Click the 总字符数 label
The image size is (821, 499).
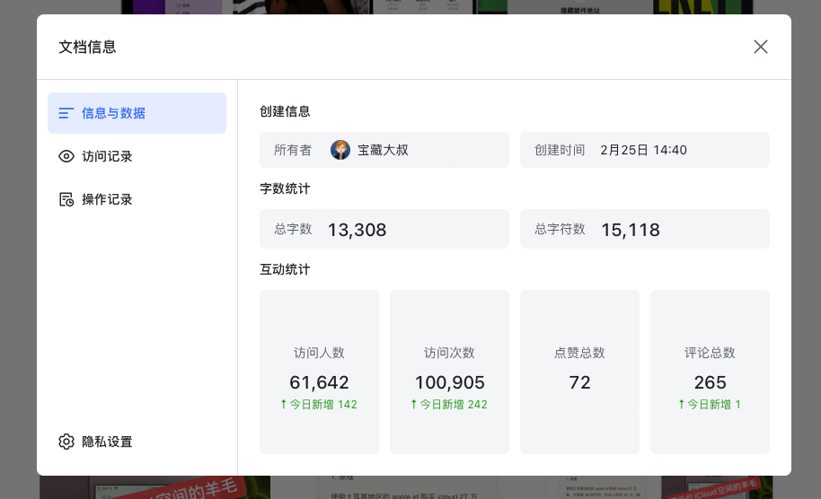tap(560, 229)
